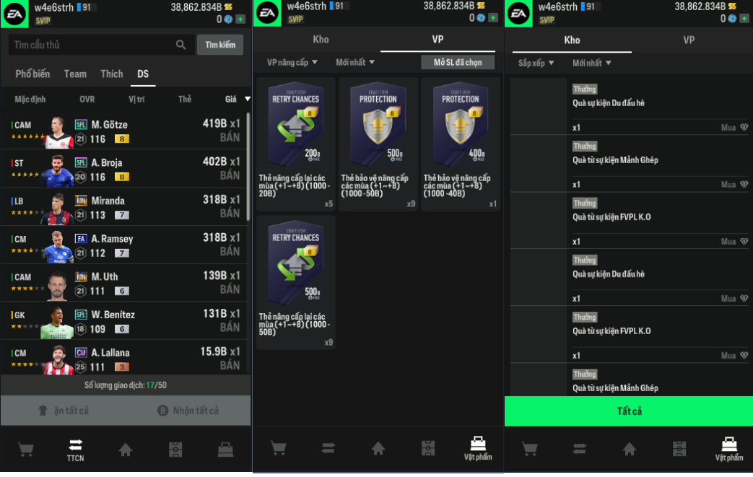Image resolution: width=753 pixels, height=477 pixels.
Task: Click the squad tactics icon in right panel
Action: pyautogui.click(x=679, y=449)
